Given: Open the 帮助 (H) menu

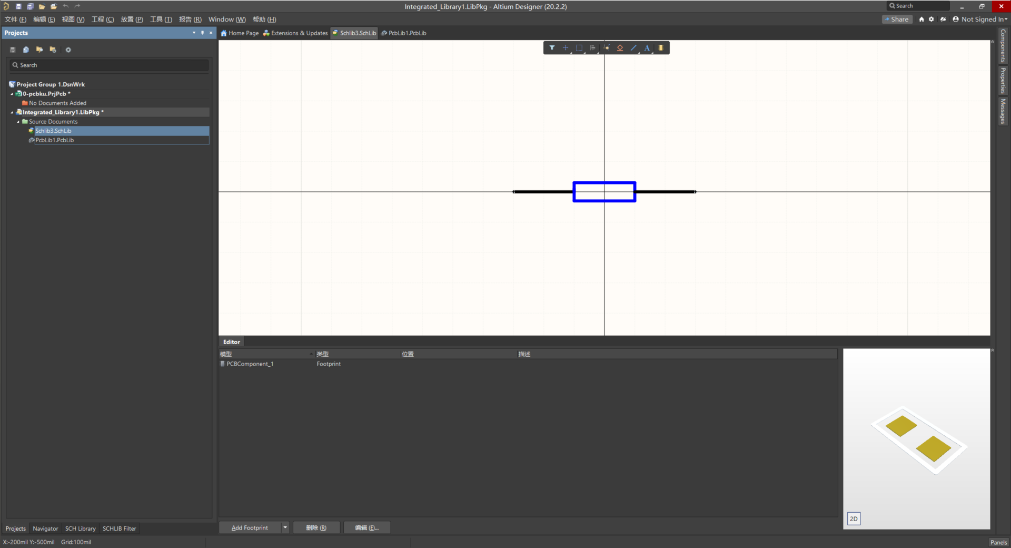Looking at the screenshot, I should tap(264, 19).
